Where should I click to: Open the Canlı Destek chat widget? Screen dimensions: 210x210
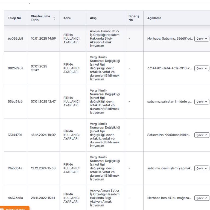(x=15, y=209)
